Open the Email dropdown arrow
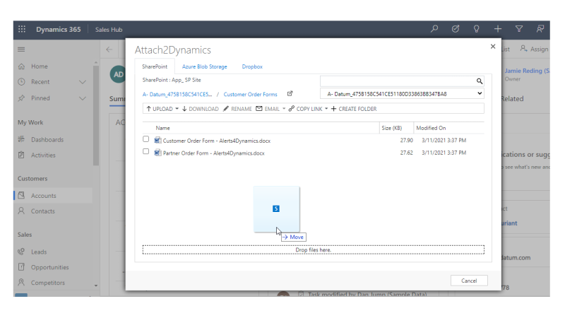 pos(284,109)
